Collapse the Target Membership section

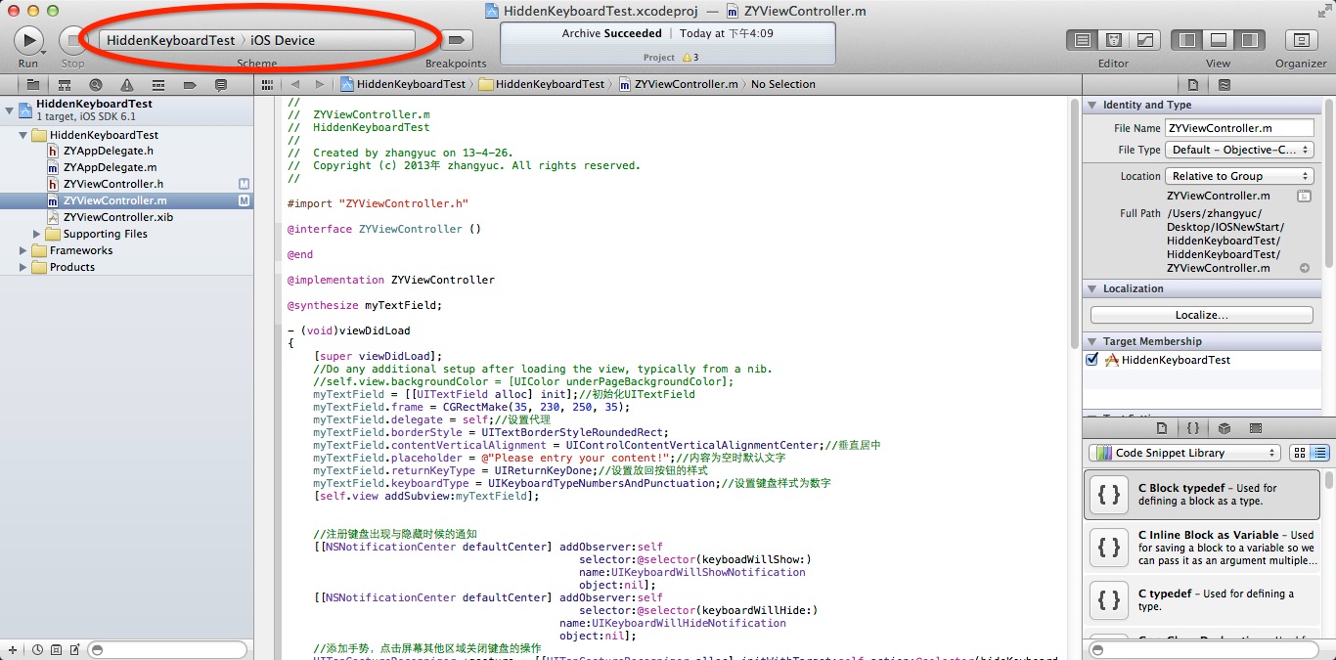1091,341
